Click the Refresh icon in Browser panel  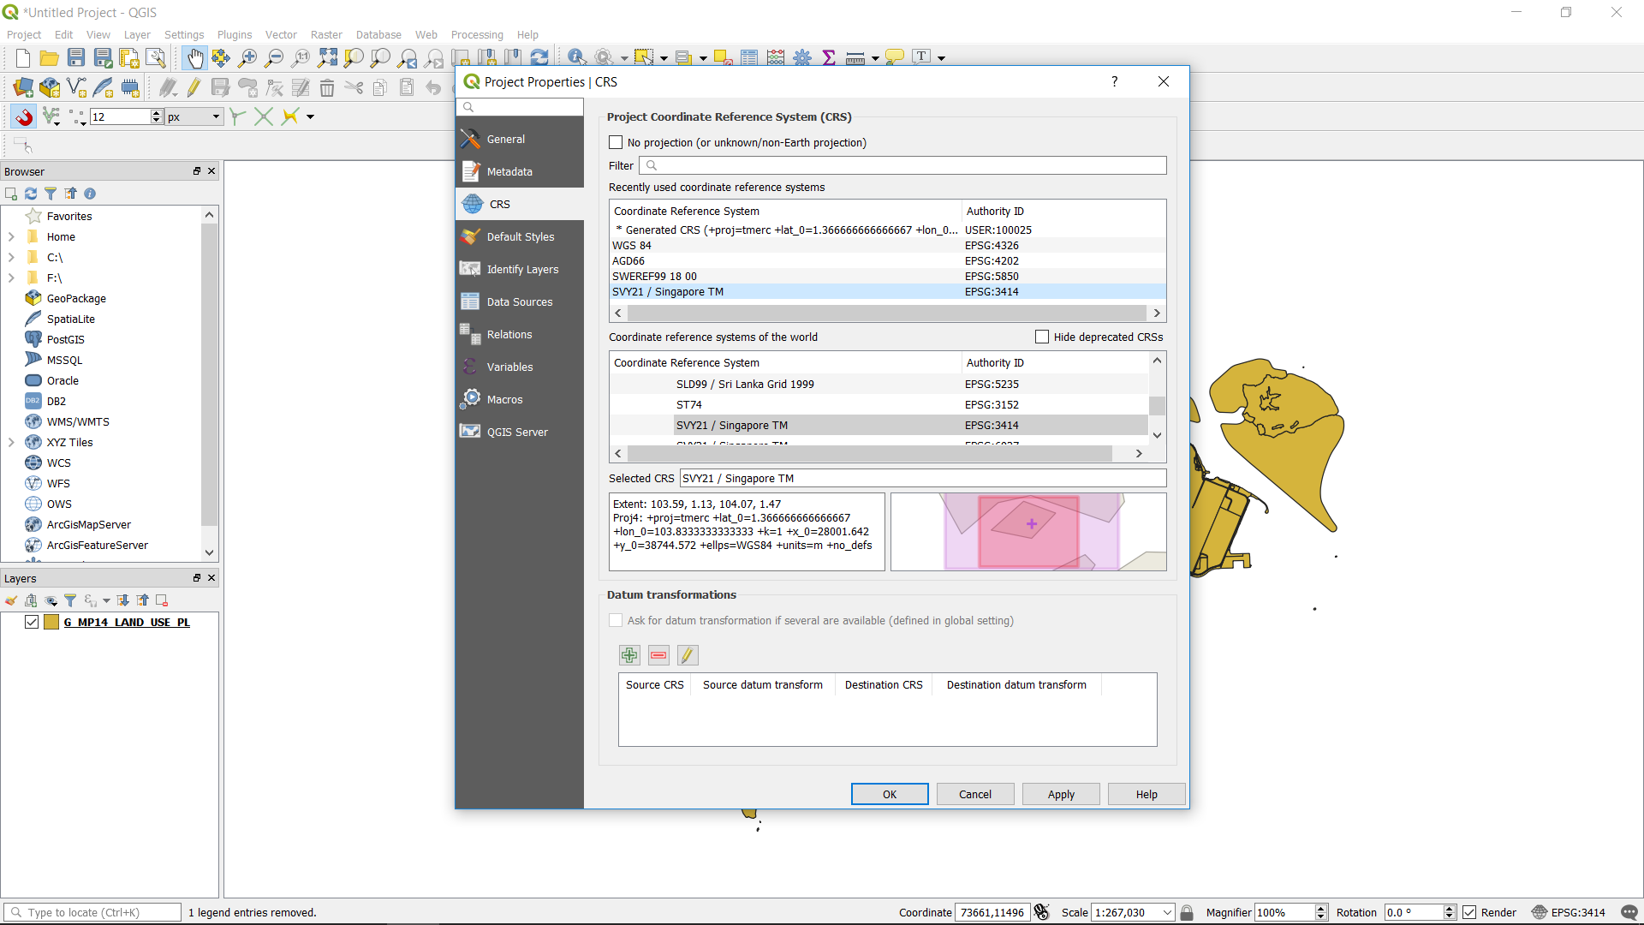pos(31,194)
